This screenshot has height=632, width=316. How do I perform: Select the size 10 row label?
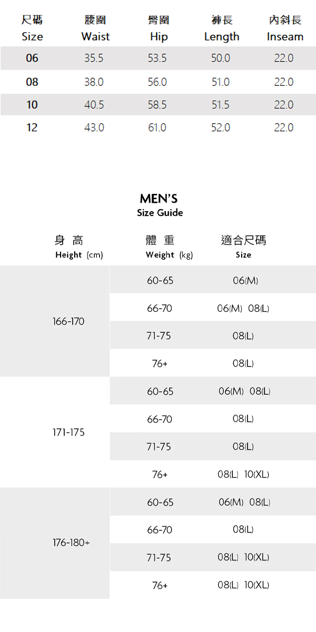[32, 105]
